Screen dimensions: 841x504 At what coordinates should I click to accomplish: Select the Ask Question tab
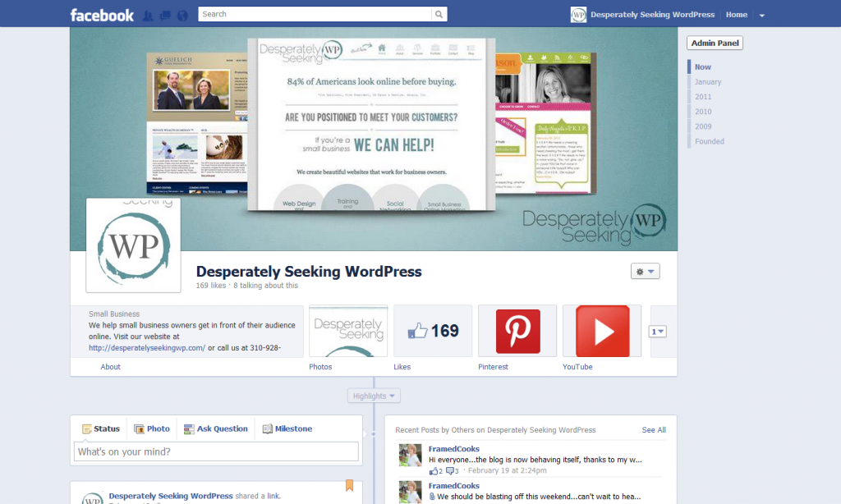[x=216, y=429]
